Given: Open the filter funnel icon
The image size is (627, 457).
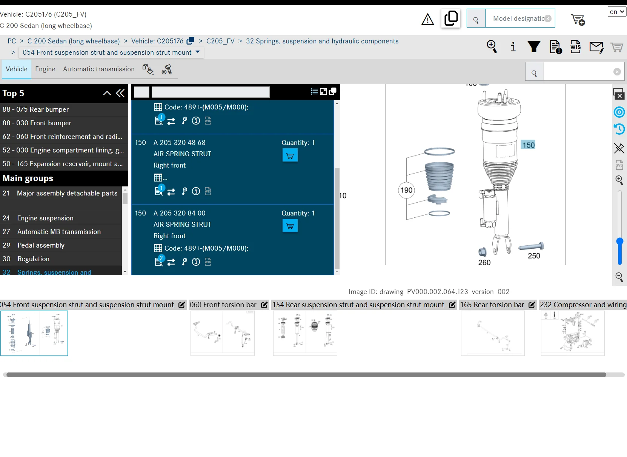Looking at the screenshot, I should click(x=534, y=47).
